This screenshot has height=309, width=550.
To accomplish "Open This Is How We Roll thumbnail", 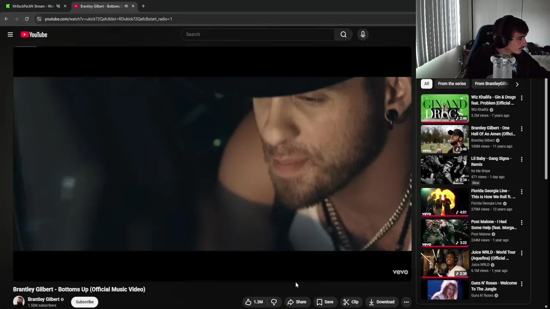I will [445, 202].
